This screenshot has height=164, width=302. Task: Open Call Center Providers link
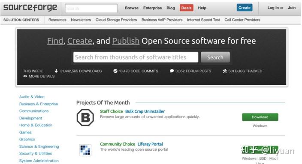[x=242, y=20]
